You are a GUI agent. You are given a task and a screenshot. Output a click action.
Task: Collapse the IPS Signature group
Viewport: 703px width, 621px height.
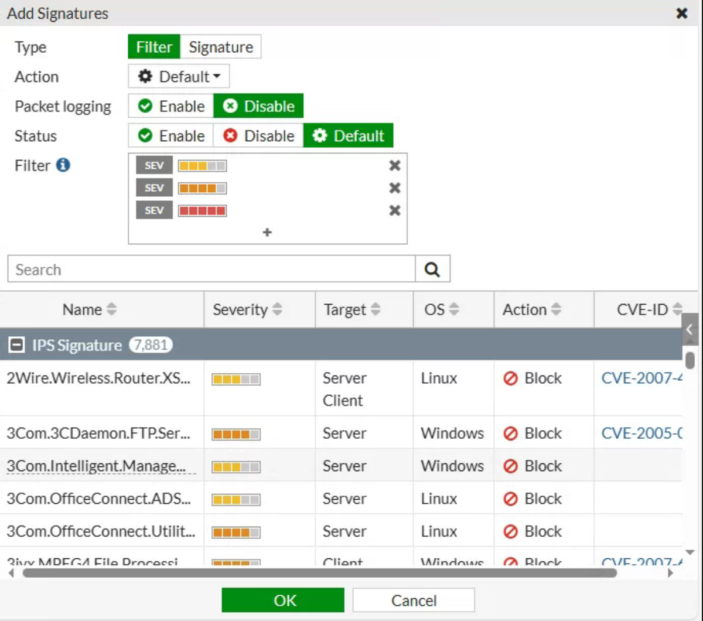(x=18, y=345)
